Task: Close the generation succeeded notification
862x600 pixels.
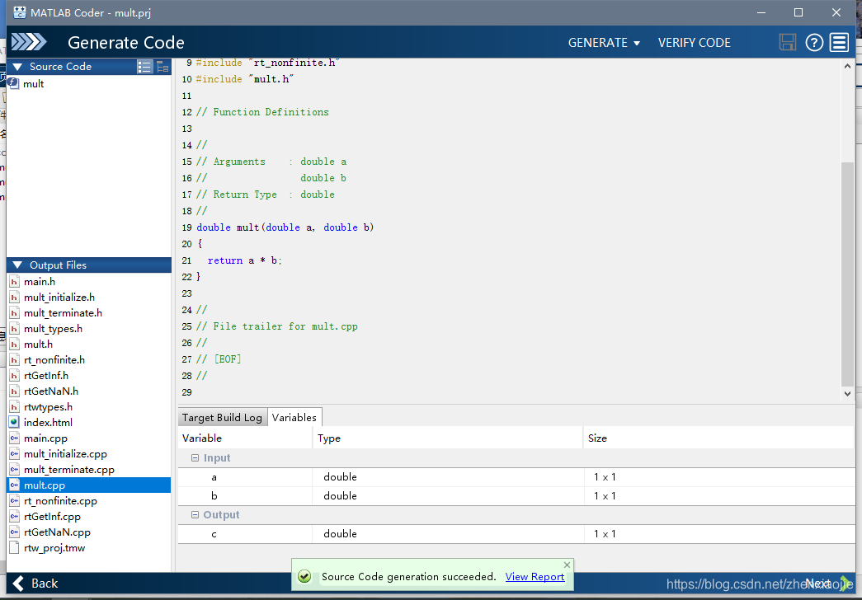Action: point(567,565)
